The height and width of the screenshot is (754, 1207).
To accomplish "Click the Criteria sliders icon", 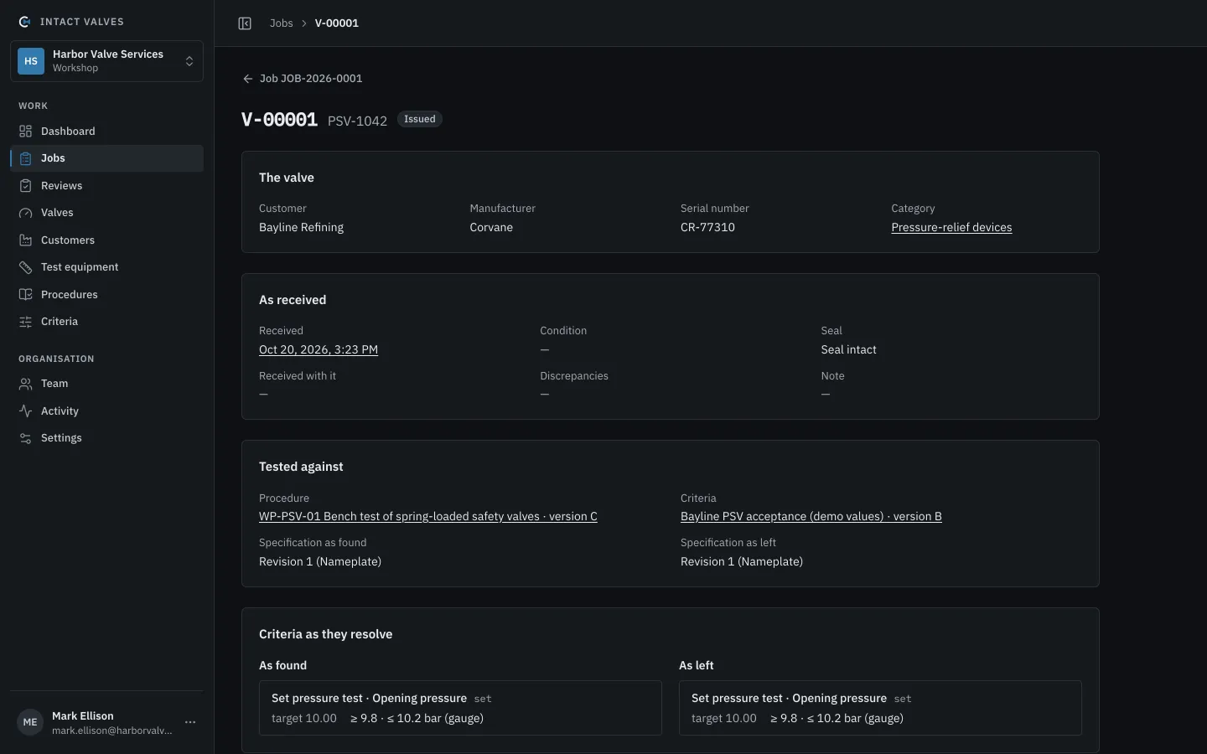I will [x=26, y=322].
